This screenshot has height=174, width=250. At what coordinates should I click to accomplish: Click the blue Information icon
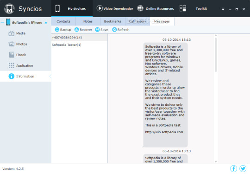11,76
